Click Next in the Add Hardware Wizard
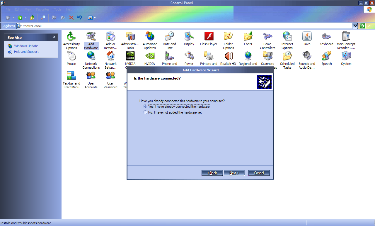 [234, 173]
